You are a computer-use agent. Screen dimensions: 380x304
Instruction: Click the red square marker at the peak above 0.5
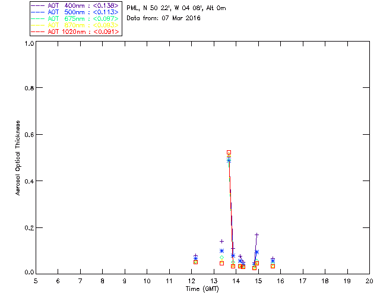(229, 153)
